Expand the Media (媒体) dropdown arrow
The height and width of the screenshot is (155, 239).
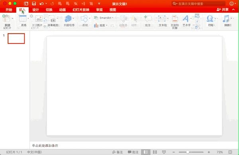pyautogui.click(x=231, y=18)
